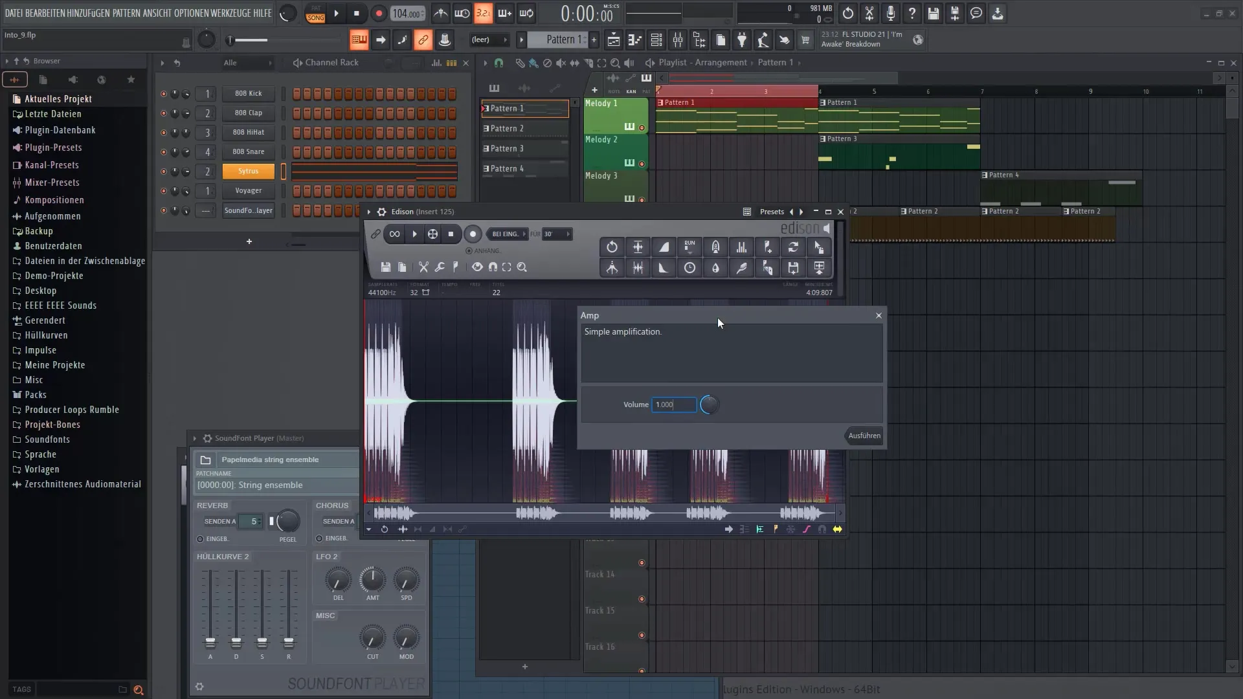Select the Voyager channel button

click(x=249, y=191)
